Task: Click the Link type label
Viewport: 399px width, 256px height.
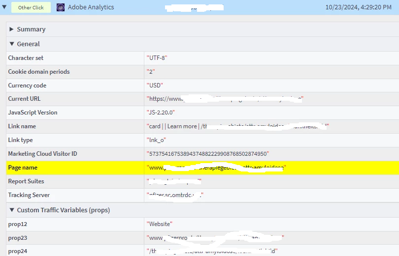Action: point(20,140)
